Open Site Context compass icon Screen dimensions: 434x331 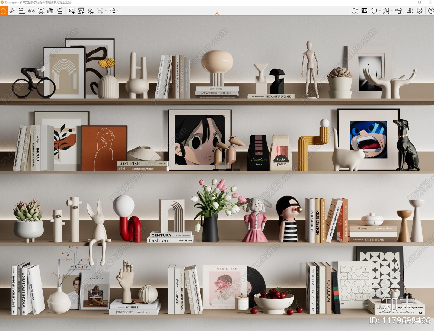41,11
